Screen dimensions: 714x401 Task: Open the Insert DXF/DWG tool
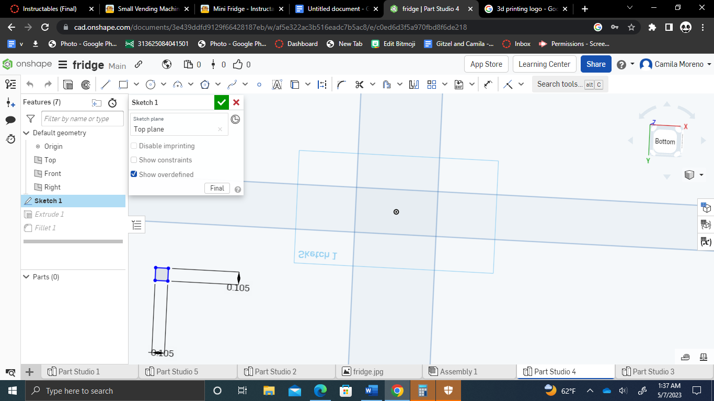pyautogui.click(x=459, y=84)
